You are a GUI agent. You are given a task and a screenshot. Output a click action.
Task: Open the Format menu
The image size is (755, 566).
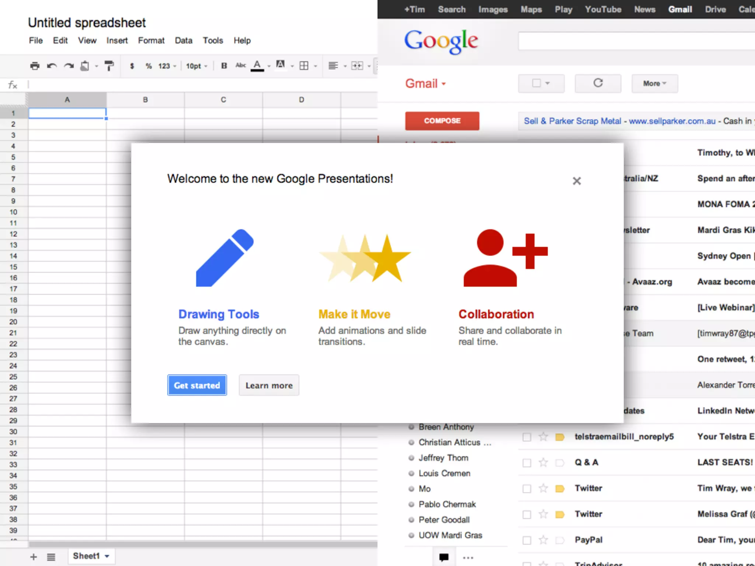(151, 41)
